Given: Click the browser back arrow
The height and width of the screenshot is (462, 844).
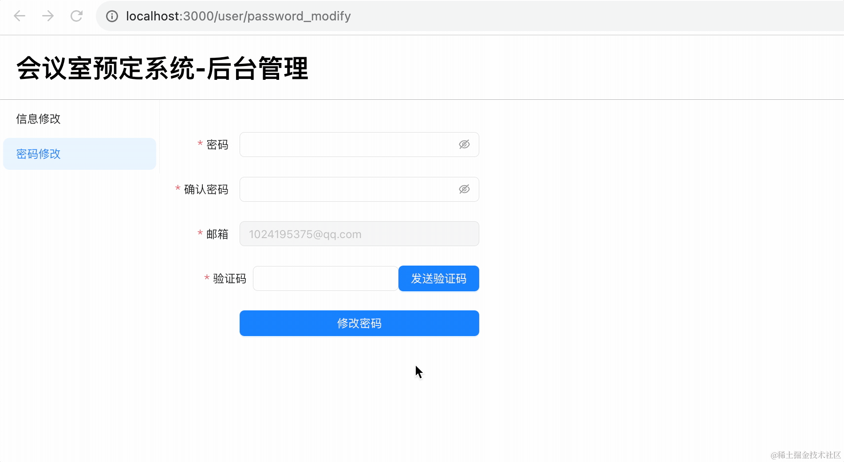Looking at the screenshot, I should 20,16.
